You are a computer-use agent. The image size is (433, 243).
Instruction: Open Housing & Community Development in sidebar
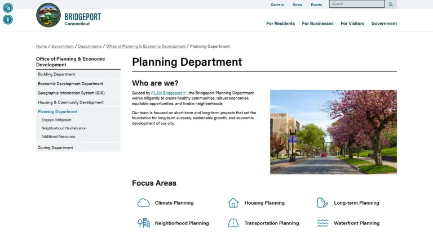pyautogui.click(x=78, y=102)
